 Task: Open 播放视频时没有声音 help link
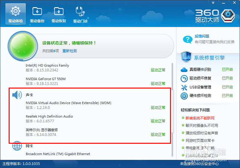point(202,133)
